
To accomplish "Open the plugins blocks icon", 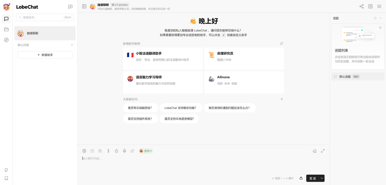I will 133,151.
